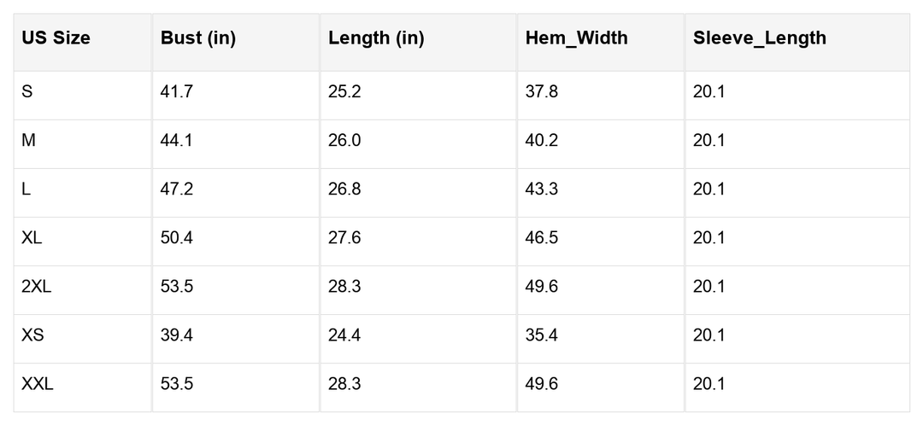The image size is (923, 425).
Task: Select the S size row label
Action: point(27,91)
